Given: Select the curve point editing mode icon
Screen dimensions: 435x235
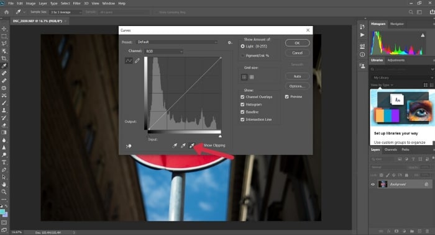Looking at the screenshot, I should (x=129, y=61).
